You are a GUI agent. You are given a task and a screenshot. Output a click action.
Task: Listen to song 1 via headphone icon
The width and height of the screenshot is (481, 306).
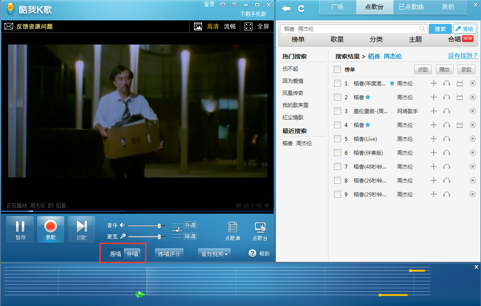coord(447,83)
